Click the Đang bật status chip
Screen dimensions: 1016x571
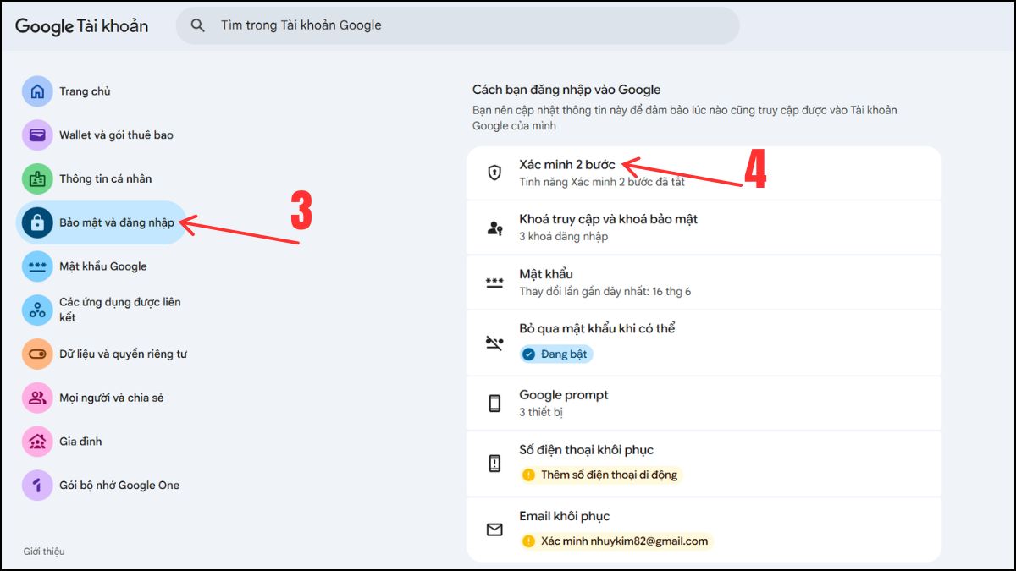click(556, 354)
